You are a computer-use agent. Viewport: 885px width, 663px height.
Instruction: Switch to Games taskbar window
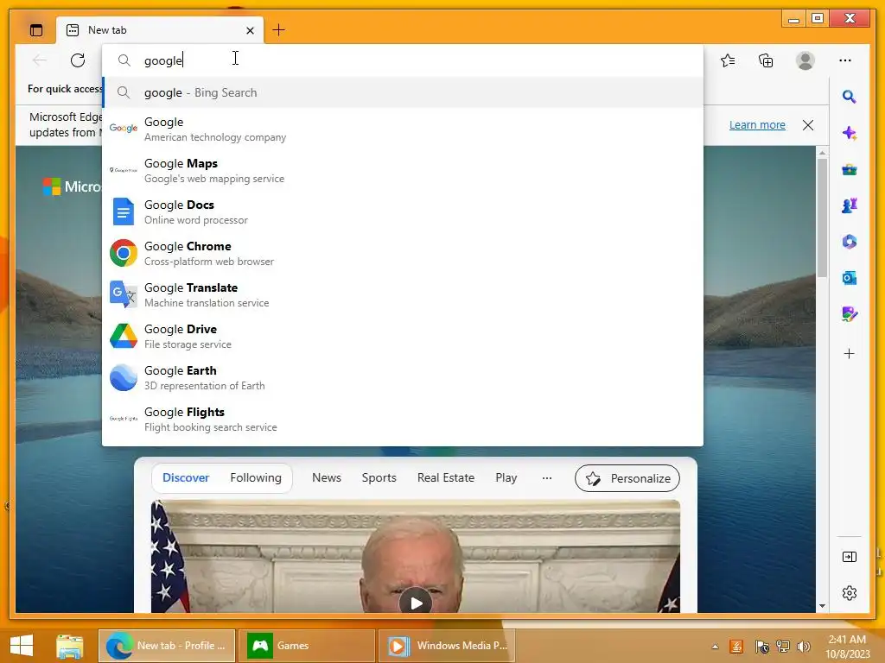click(307, 646)
